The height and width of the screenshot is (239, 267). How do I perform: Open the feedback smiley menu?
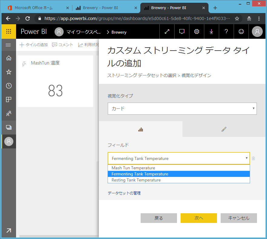[x=241, y=32]
